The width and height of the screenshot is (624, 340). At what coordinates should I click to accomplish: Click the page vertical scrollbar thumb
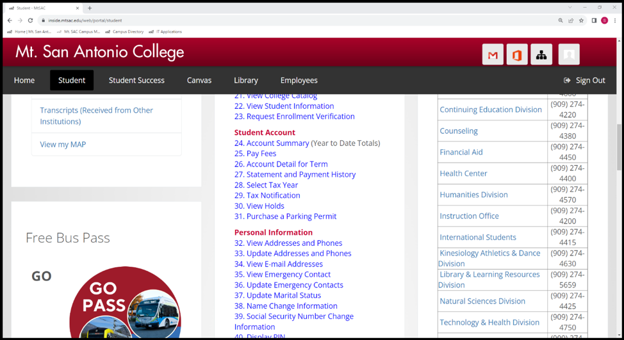pos(620,147)
